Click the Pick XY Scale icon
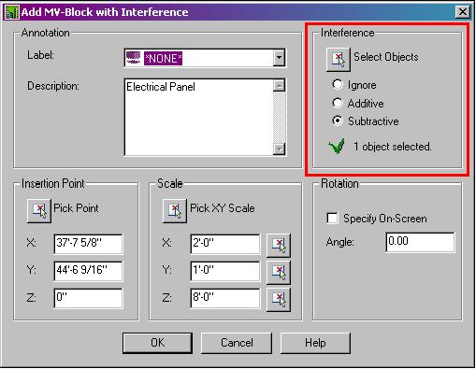This screenshot has width=476, height=369. pos(175,211)
